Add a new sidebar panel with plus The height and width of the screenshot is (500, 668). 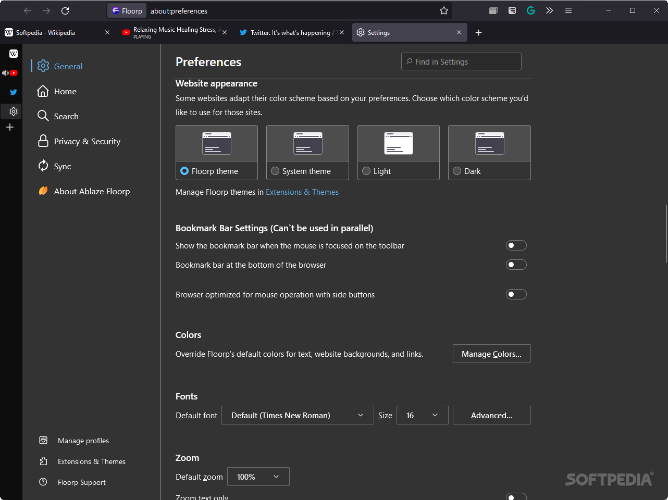10,127
